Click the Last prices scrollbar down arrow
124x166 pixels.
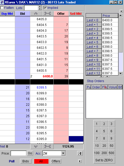tap(121, 73)
